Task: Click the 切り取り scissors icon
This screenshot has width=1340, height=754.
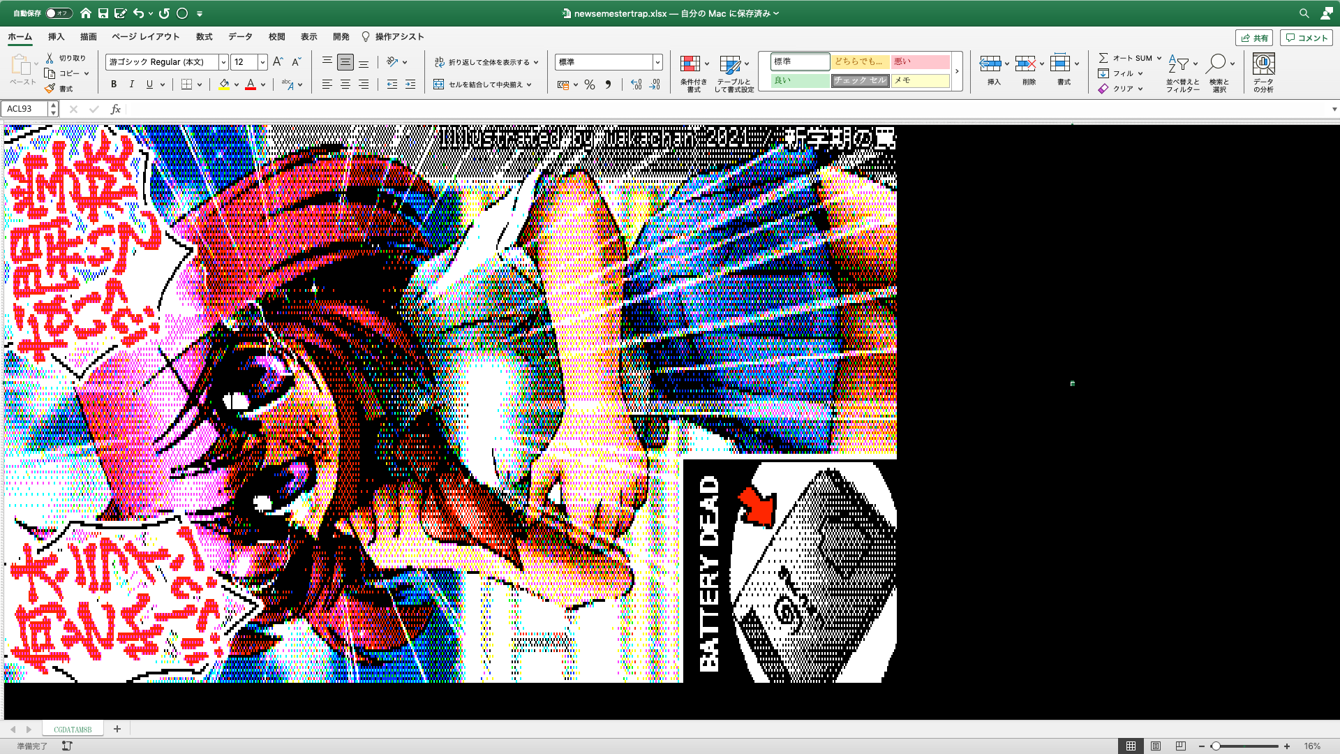Action: [x=50, y=58]
